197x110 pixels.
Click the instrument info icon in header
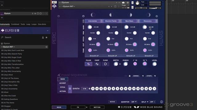(128, 3)
